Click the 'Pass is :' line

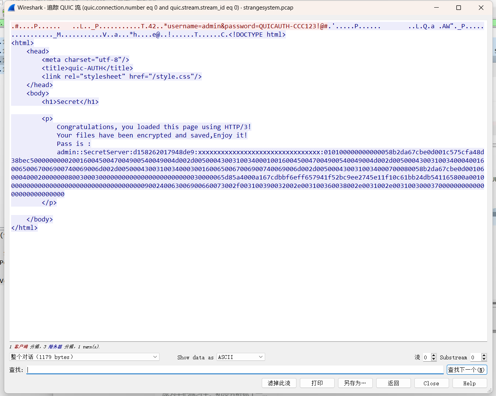74,144
